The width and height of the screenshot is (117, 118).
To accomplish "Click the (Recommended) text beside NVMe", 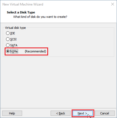I will pos(36,51).
